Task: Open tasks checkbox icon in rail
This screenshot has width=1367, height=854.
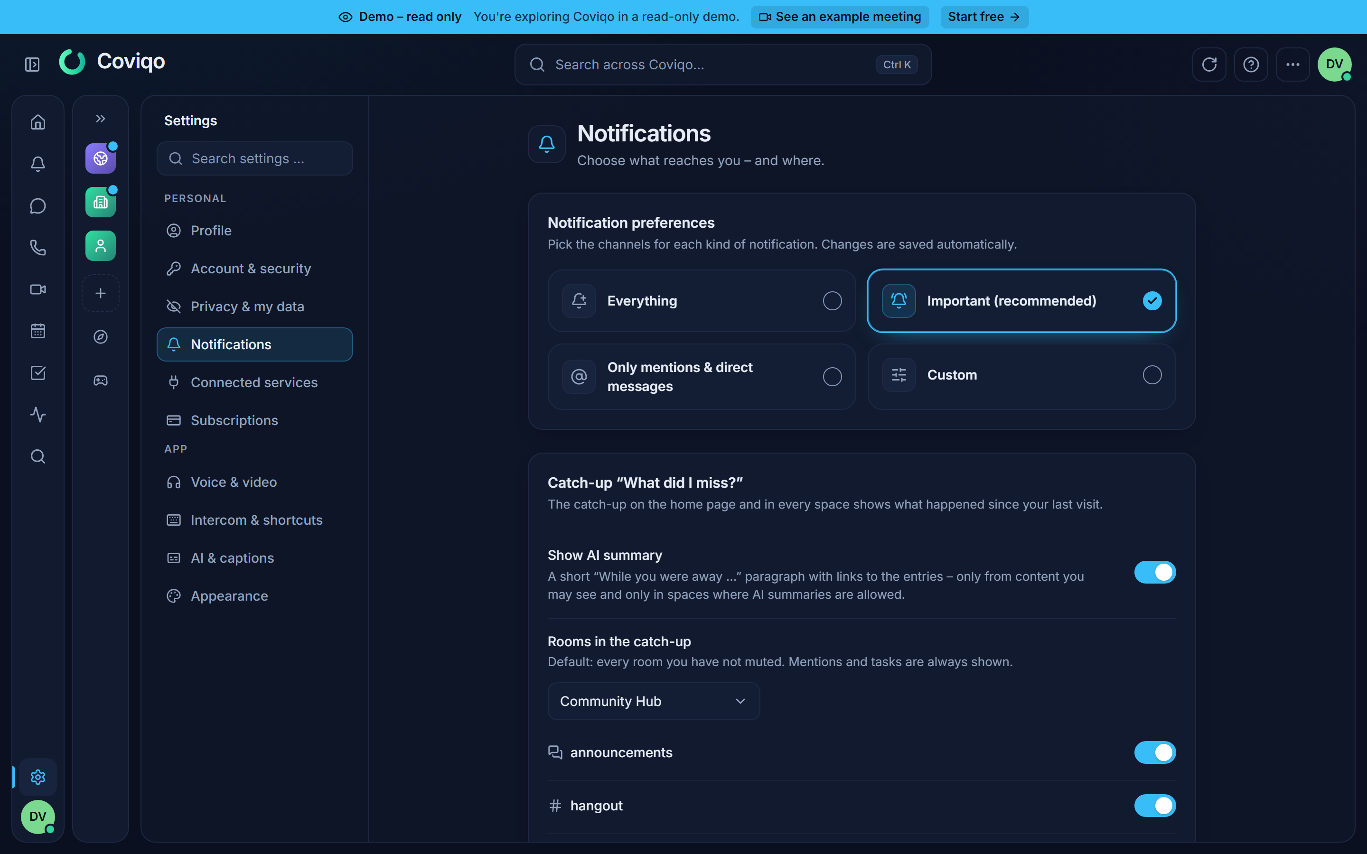Action: 38,373
